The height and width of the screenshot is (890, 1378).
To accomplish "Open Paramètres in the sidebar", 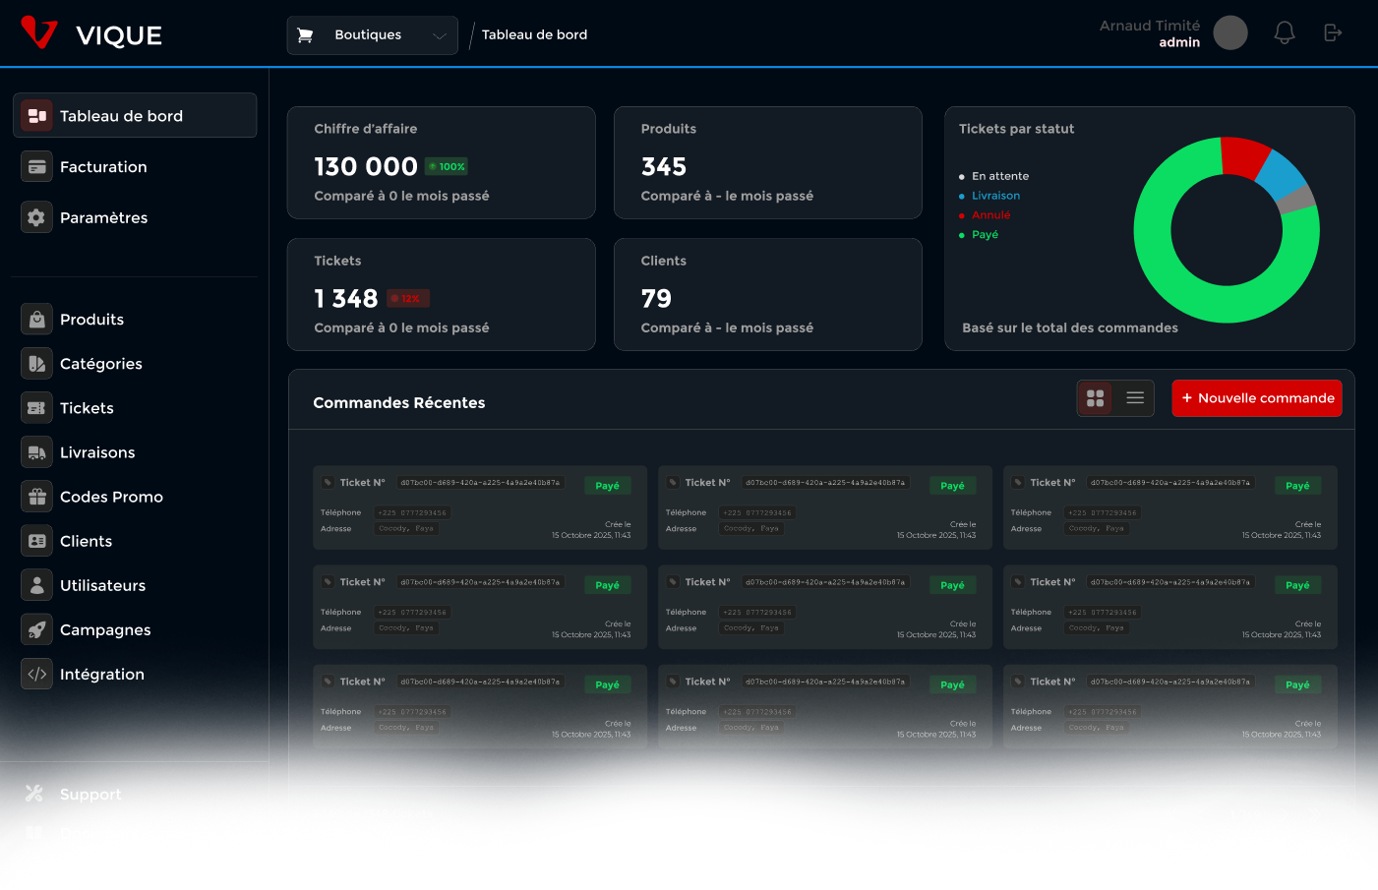I will (103, 218).
